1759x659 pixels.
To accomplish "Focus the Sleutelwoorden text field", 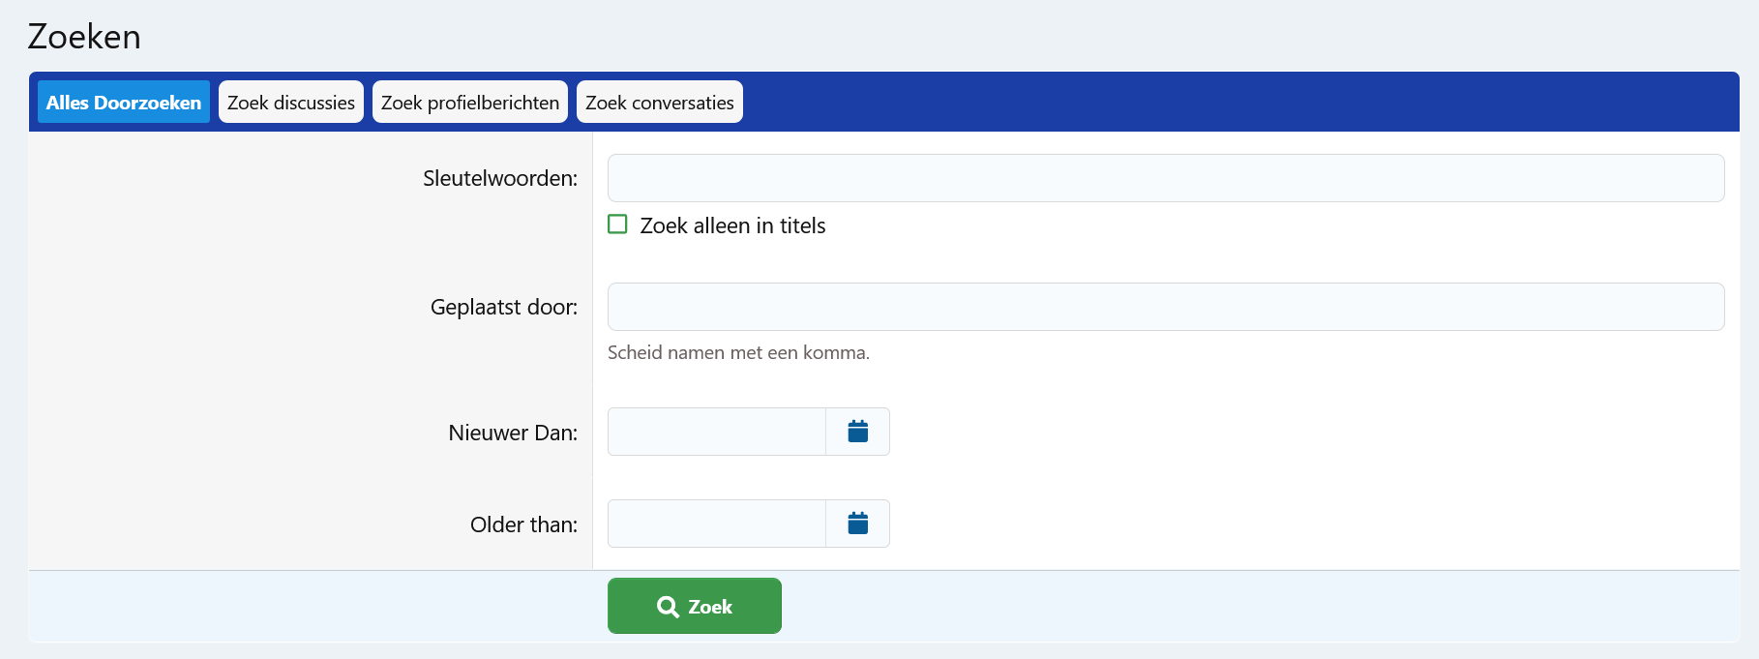I will [x=1165, y=178].
